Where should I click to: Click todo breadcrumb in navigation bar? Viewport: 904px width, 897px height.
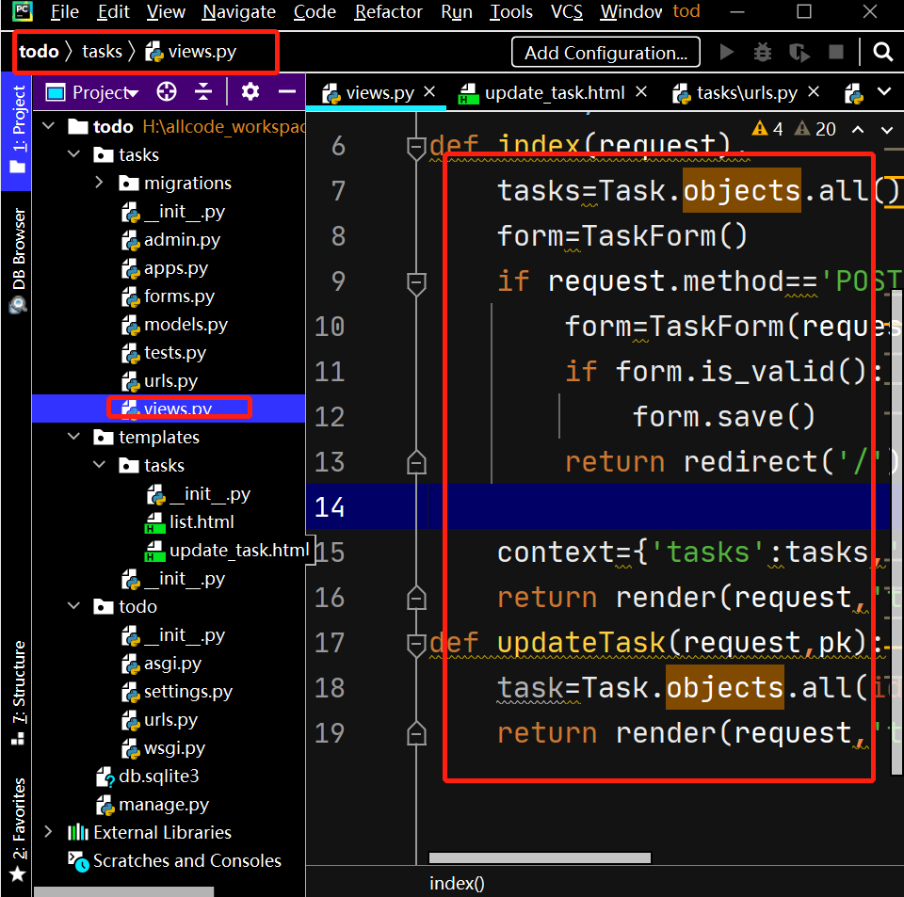coord(39,51)
